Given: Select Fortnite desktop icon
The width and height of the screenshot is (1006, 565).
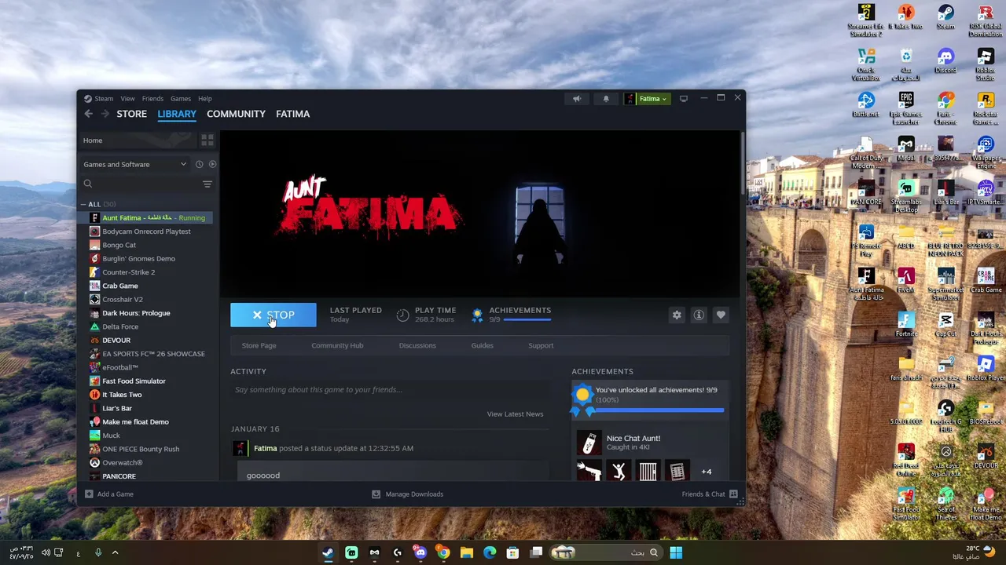Looking at the screenshot, I should tap(906, 324).
